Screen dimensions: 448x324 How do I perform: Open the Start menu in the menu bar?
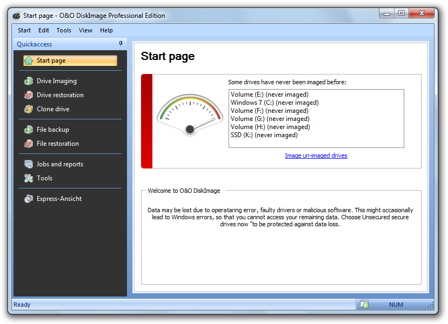24,30
